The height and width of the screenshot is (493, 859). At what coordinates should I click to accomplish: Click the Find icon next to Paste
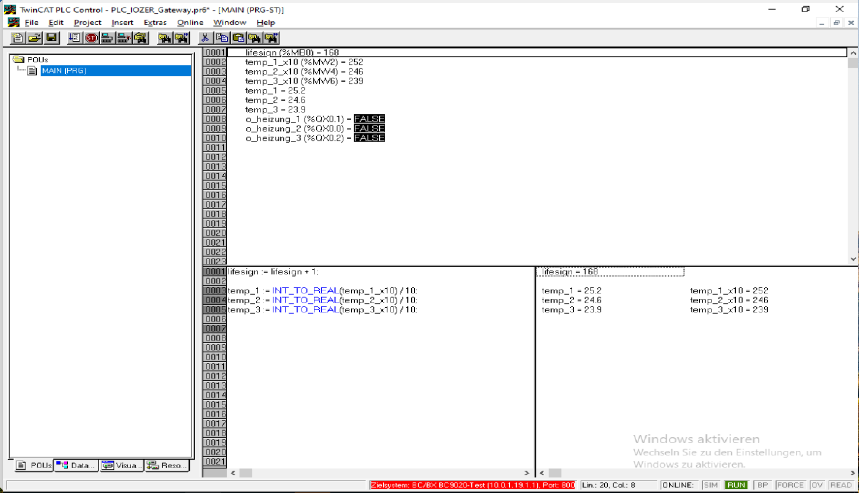coord(255,38)
